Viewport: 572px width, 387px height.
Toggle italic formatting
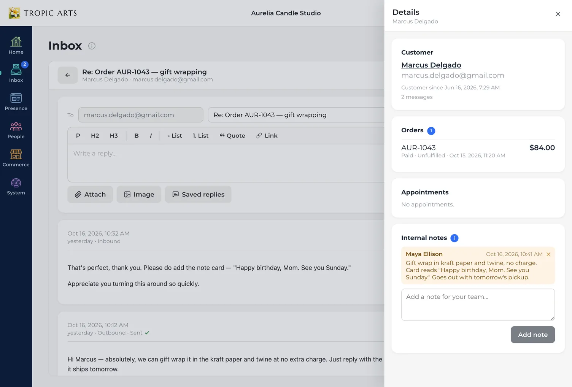click(x=151, y=136)
